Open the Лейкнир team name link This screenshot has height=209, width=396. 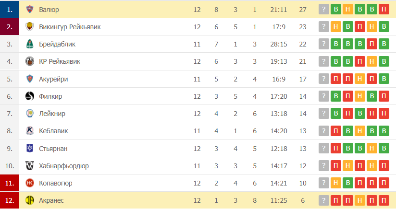[x=52, y=114]
